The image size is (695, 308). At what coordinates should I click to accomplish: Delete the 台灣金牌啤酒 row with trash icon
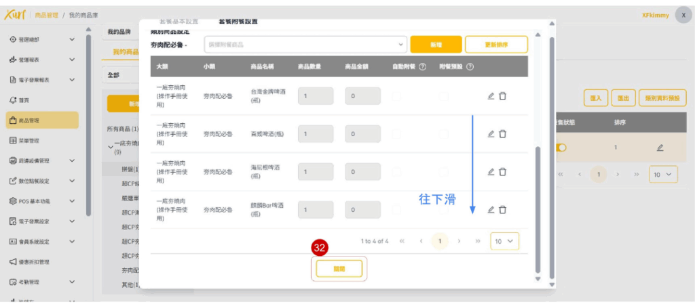point(502,96)
